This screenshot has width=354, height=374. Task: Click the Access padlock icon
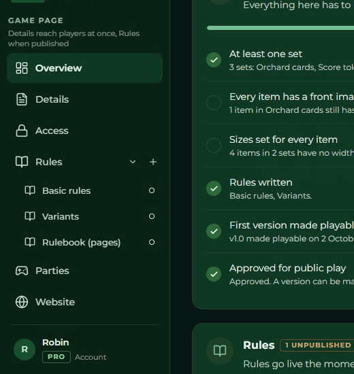pos(22,131)
